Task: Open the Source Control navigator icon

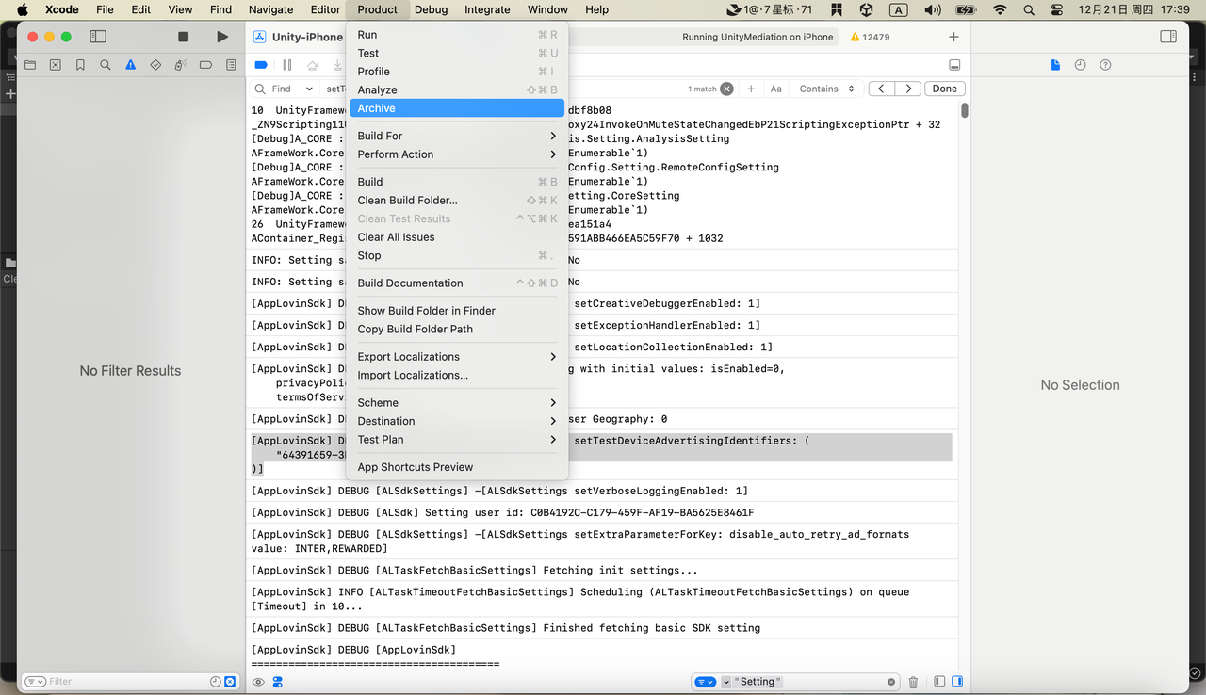Action: click(x=56, y=65)
